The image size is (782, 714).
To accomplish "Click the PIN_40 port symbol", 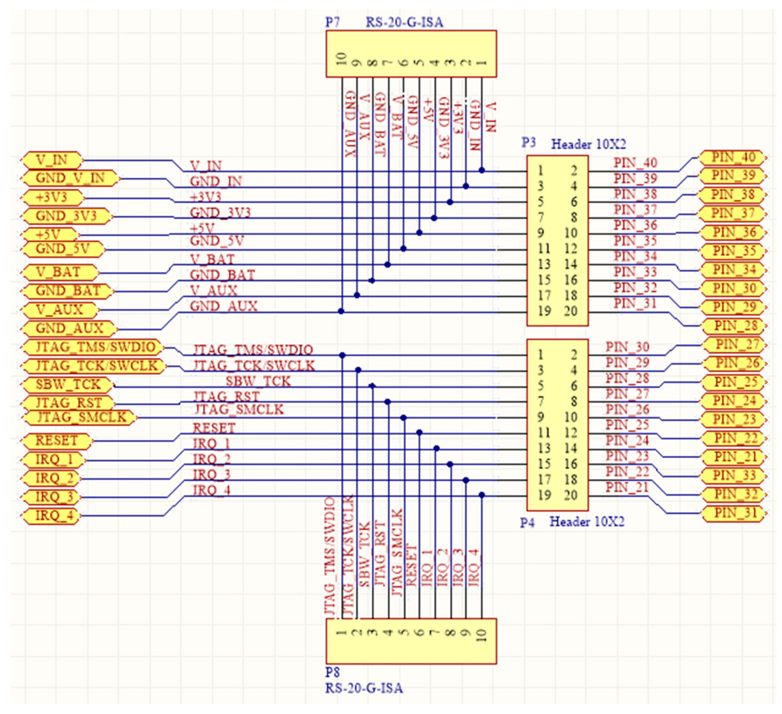I will (x=733, y=157).
